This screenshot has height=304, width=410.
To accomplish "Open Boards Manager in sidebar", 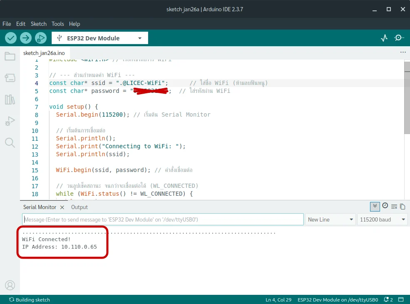I will tap(10, 78).
